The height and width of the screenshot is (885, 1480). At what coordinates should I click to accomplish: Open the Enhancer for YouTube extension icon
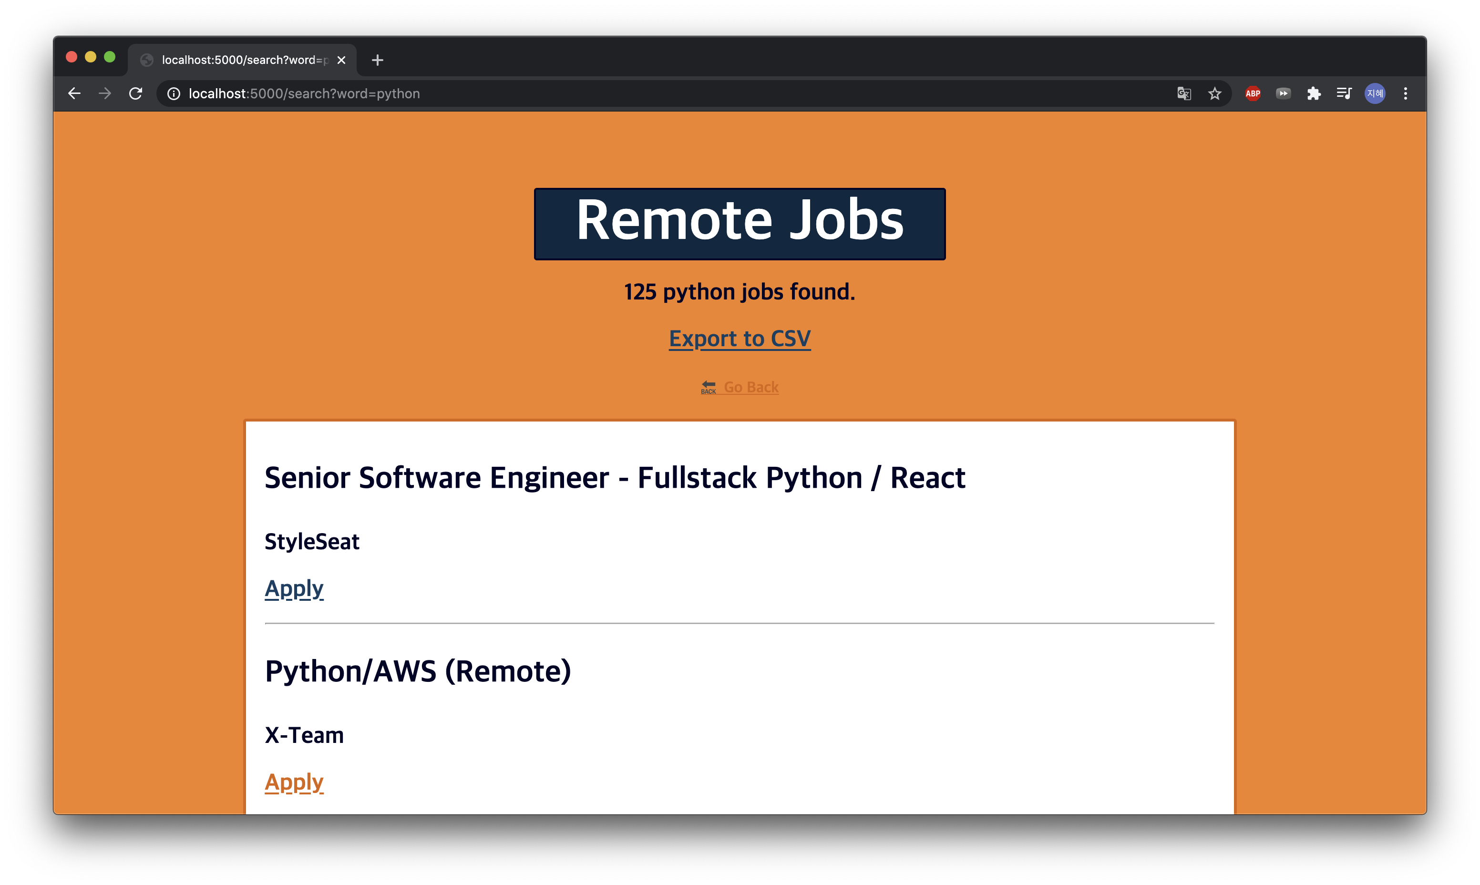tap(1283, 93)
